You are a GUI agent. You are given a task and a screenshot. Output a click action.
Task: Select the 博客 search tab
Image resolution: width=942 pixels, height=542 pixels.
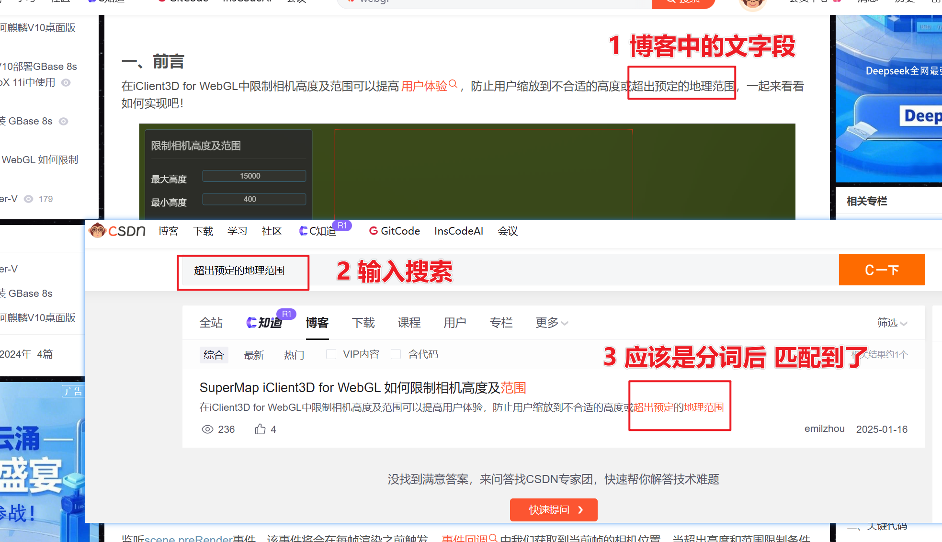318,323
